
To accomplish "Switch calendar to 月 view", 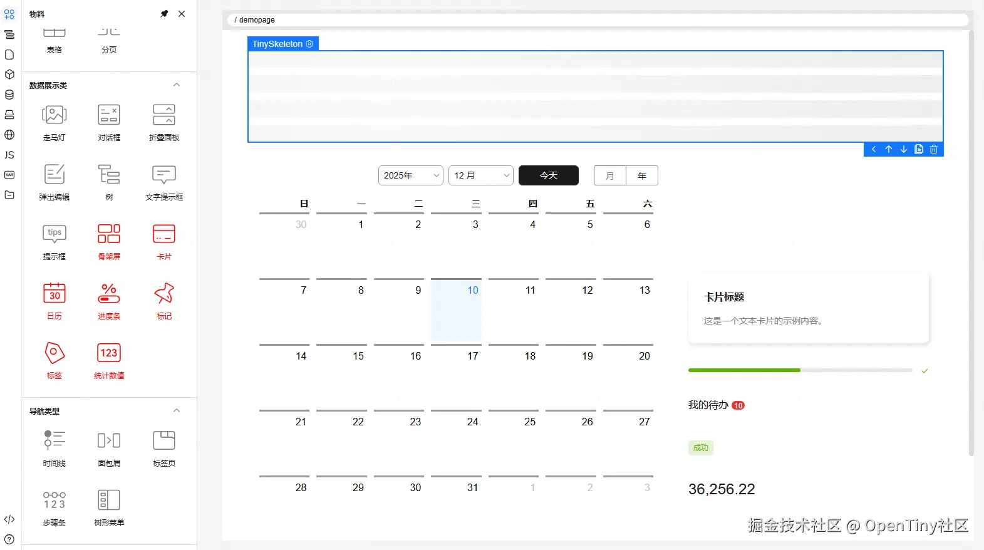I will point(610,175).
